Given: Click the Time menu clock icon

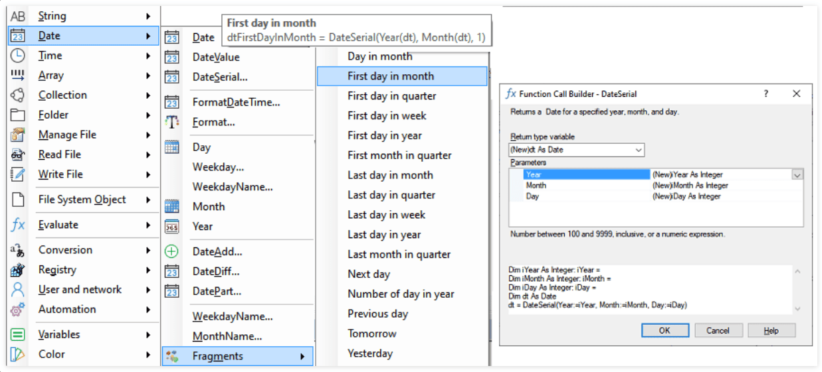Looking at the screenshot, I should (x=18, y=56).
